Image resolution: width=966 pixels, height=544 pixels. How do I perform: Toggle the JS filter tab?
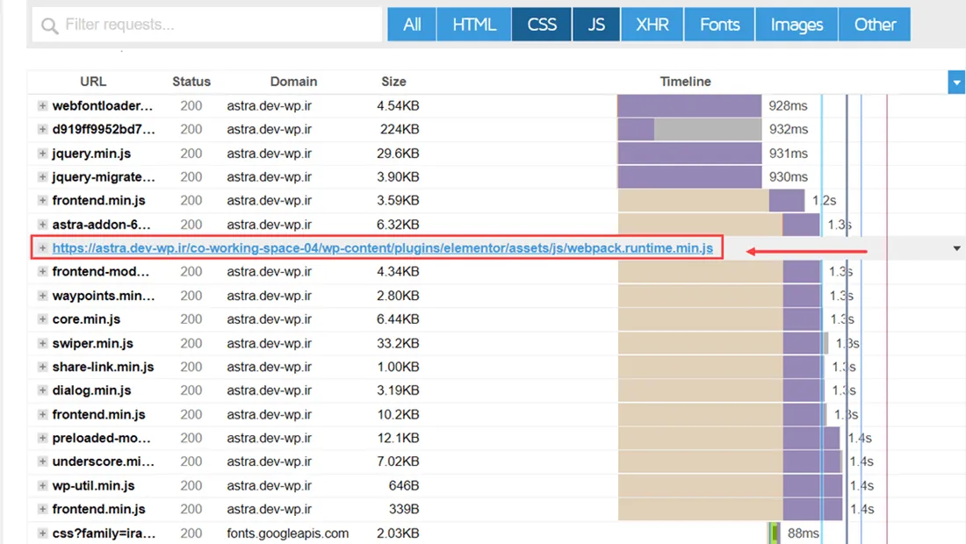coord(595,25)
